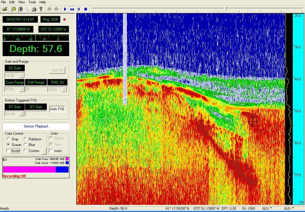Screen dimensions: 305x212
Task: Click the Auto All button
Action: coord(57,70)
